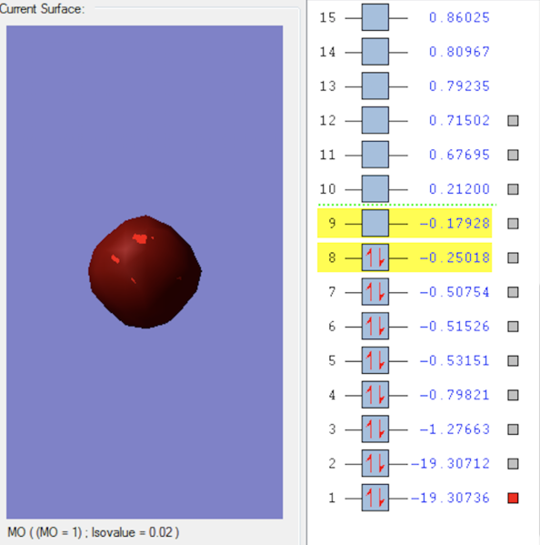Select the paired-electron box of orbital 7
This screenshot has width=540, height=545.
pyautogui.click(x=375, y=292)
